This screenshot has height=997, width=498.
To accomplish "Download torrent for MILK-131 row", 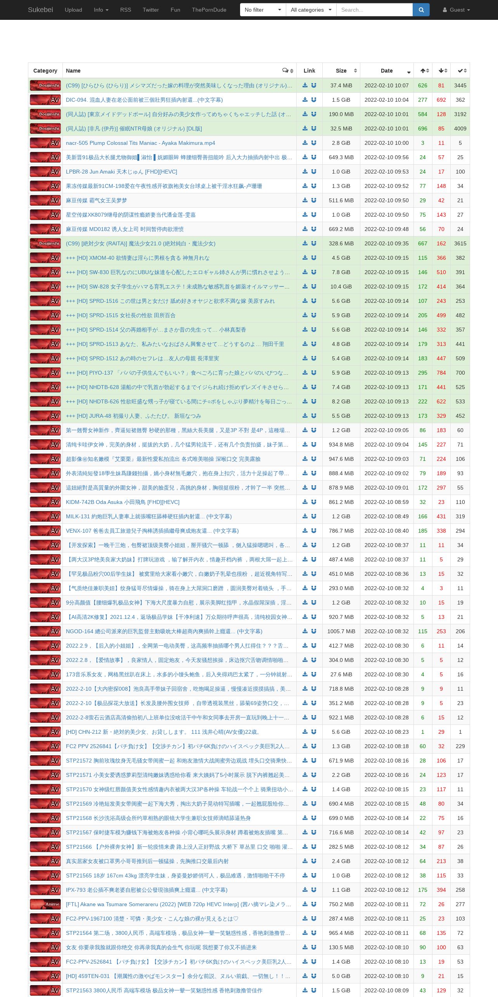I will point(305,516).
